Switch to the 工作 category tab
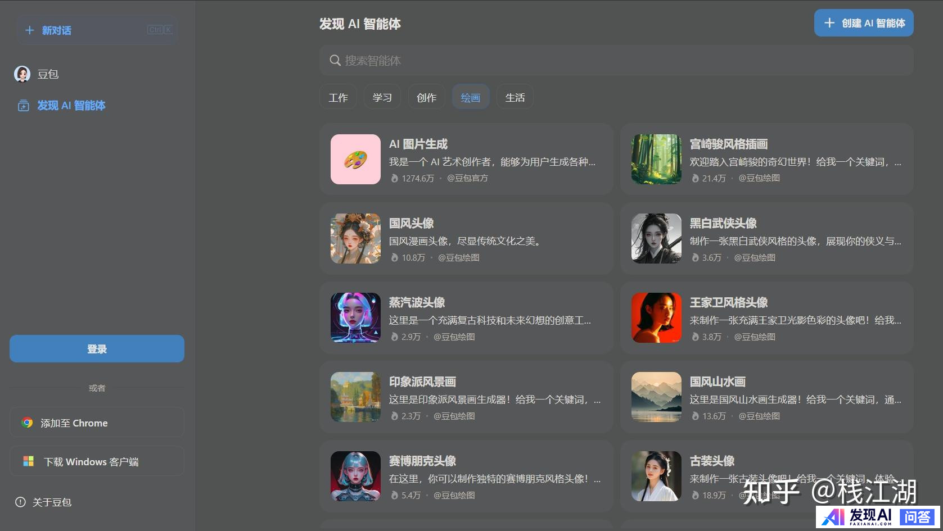The height and width of the screenshot is (531, 943). 338,97
